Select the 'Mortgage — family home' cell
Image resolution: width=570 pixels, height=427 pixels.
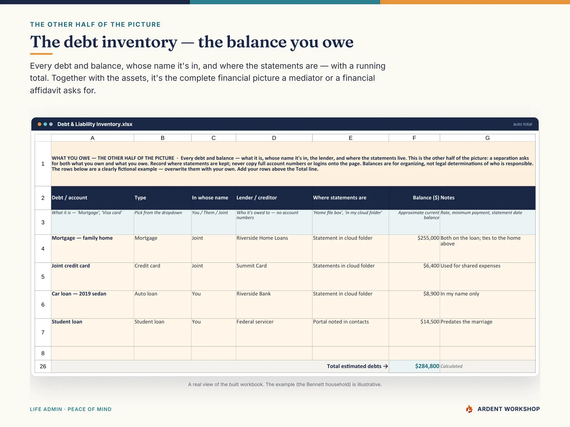(92, 248)
